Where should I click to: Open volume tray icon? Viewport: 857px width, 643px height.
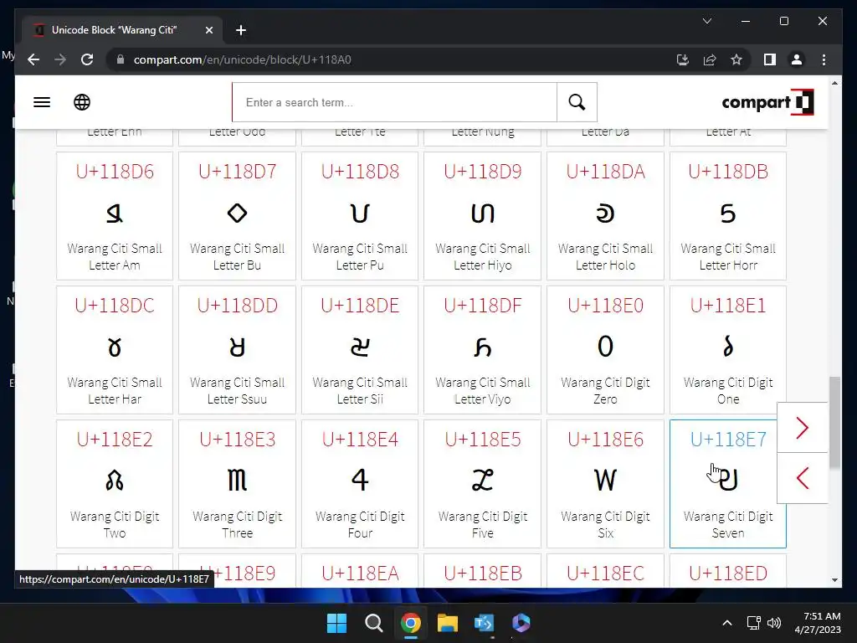(774, 623)
